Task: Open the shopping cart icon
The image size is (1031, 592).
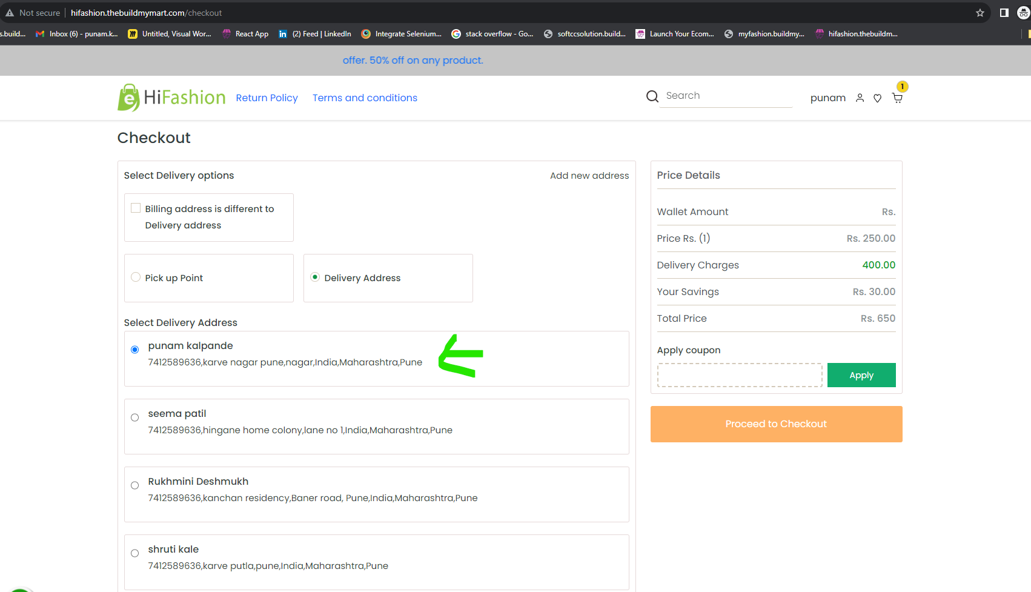Action: [897, 98]
